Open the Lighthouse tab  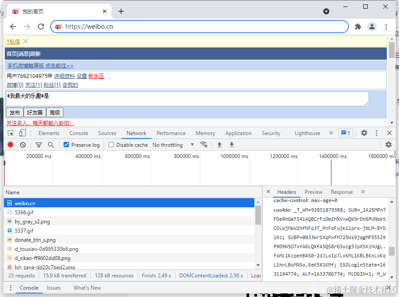click(307, 133)
